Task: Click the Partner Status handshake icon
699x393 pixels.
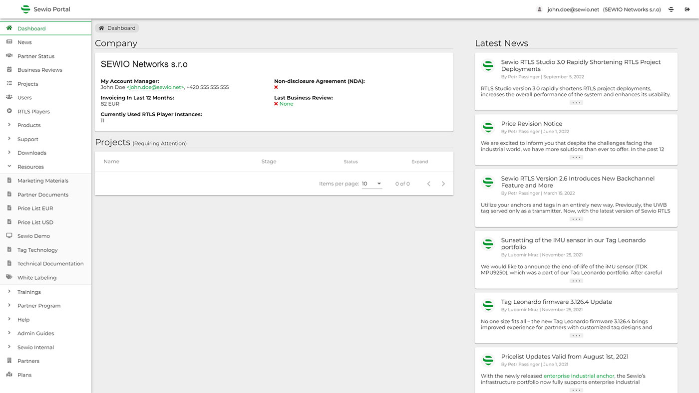Action: (9, 56)
